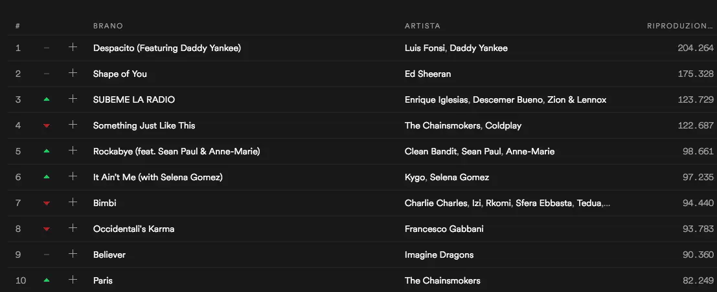
Task: Click plus icon for It Ain't Me
Action: coord(73,176)
